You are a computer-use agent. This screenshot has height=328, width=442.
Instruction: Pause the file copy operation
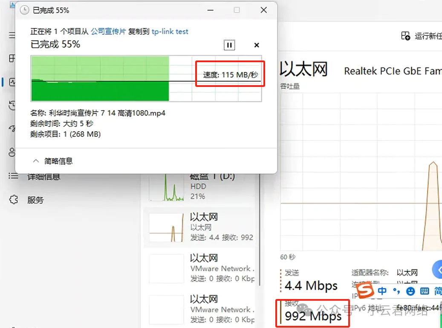click(229, 45)
